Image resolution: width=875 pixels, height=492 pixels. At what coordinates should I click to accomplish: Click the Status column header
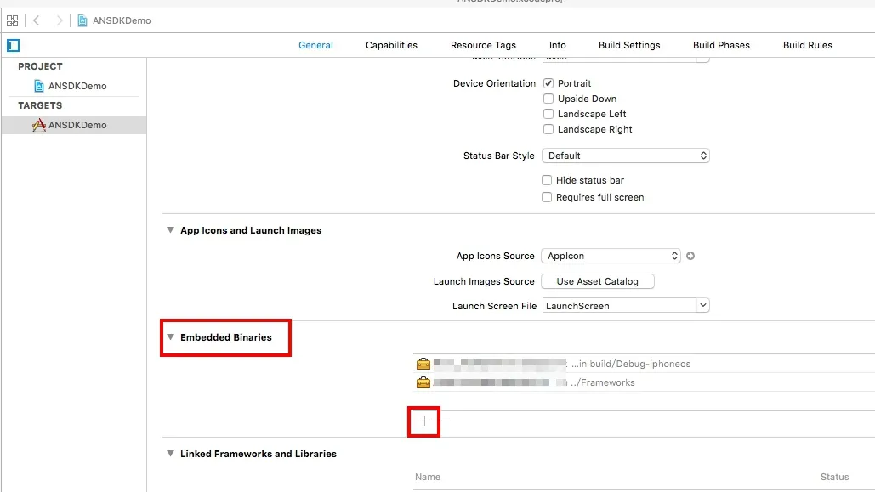pos(834,477)
